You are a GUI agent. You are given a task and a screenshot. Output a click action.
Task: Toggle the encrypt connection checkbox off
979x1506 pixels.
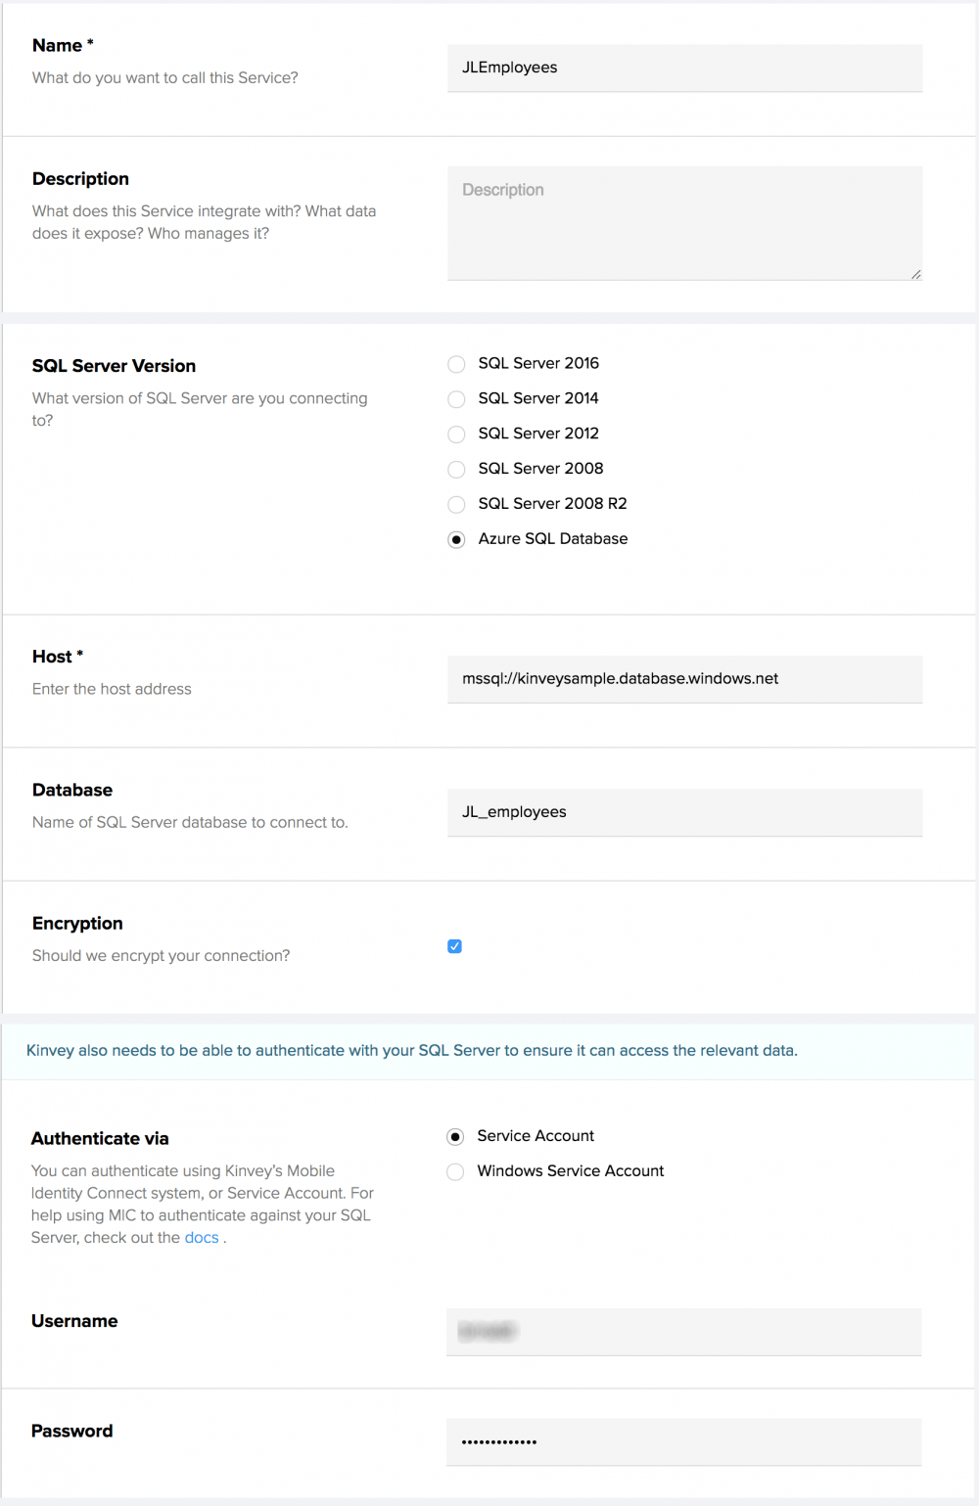pos(454,945)
